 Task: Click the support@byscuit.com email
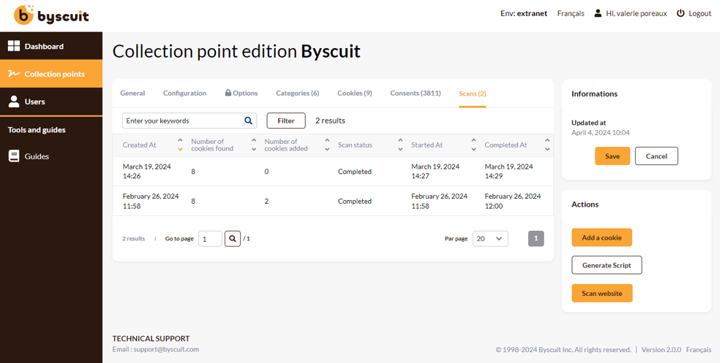(x=166, y=349)
